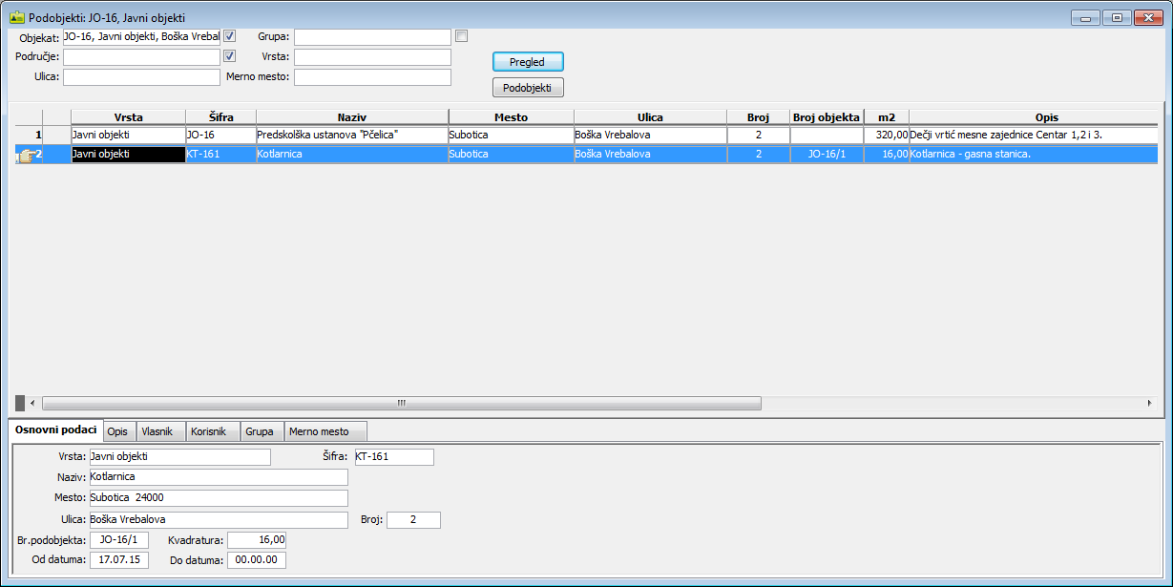
Task: Click the Naziv column header
Action: tap(352, 116)
